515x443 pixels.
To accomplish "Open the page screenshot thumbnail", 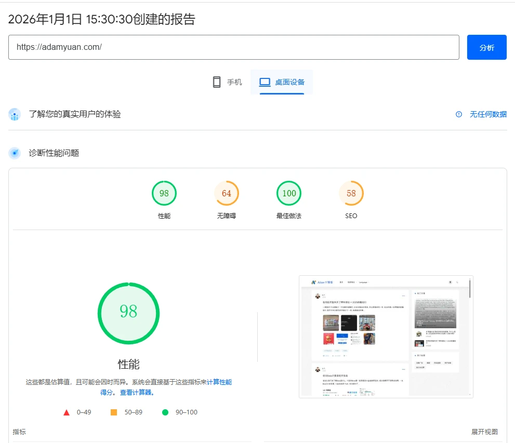I will (x=386, y=337).
